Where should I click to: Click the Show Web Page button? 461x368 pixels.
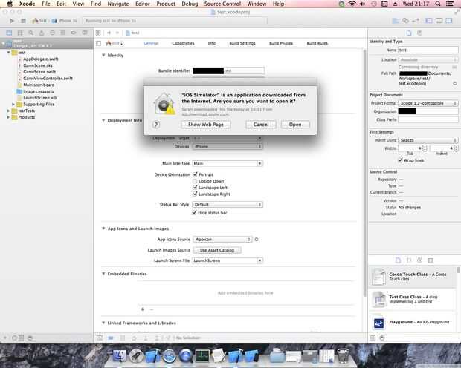[x=206, y=125]
